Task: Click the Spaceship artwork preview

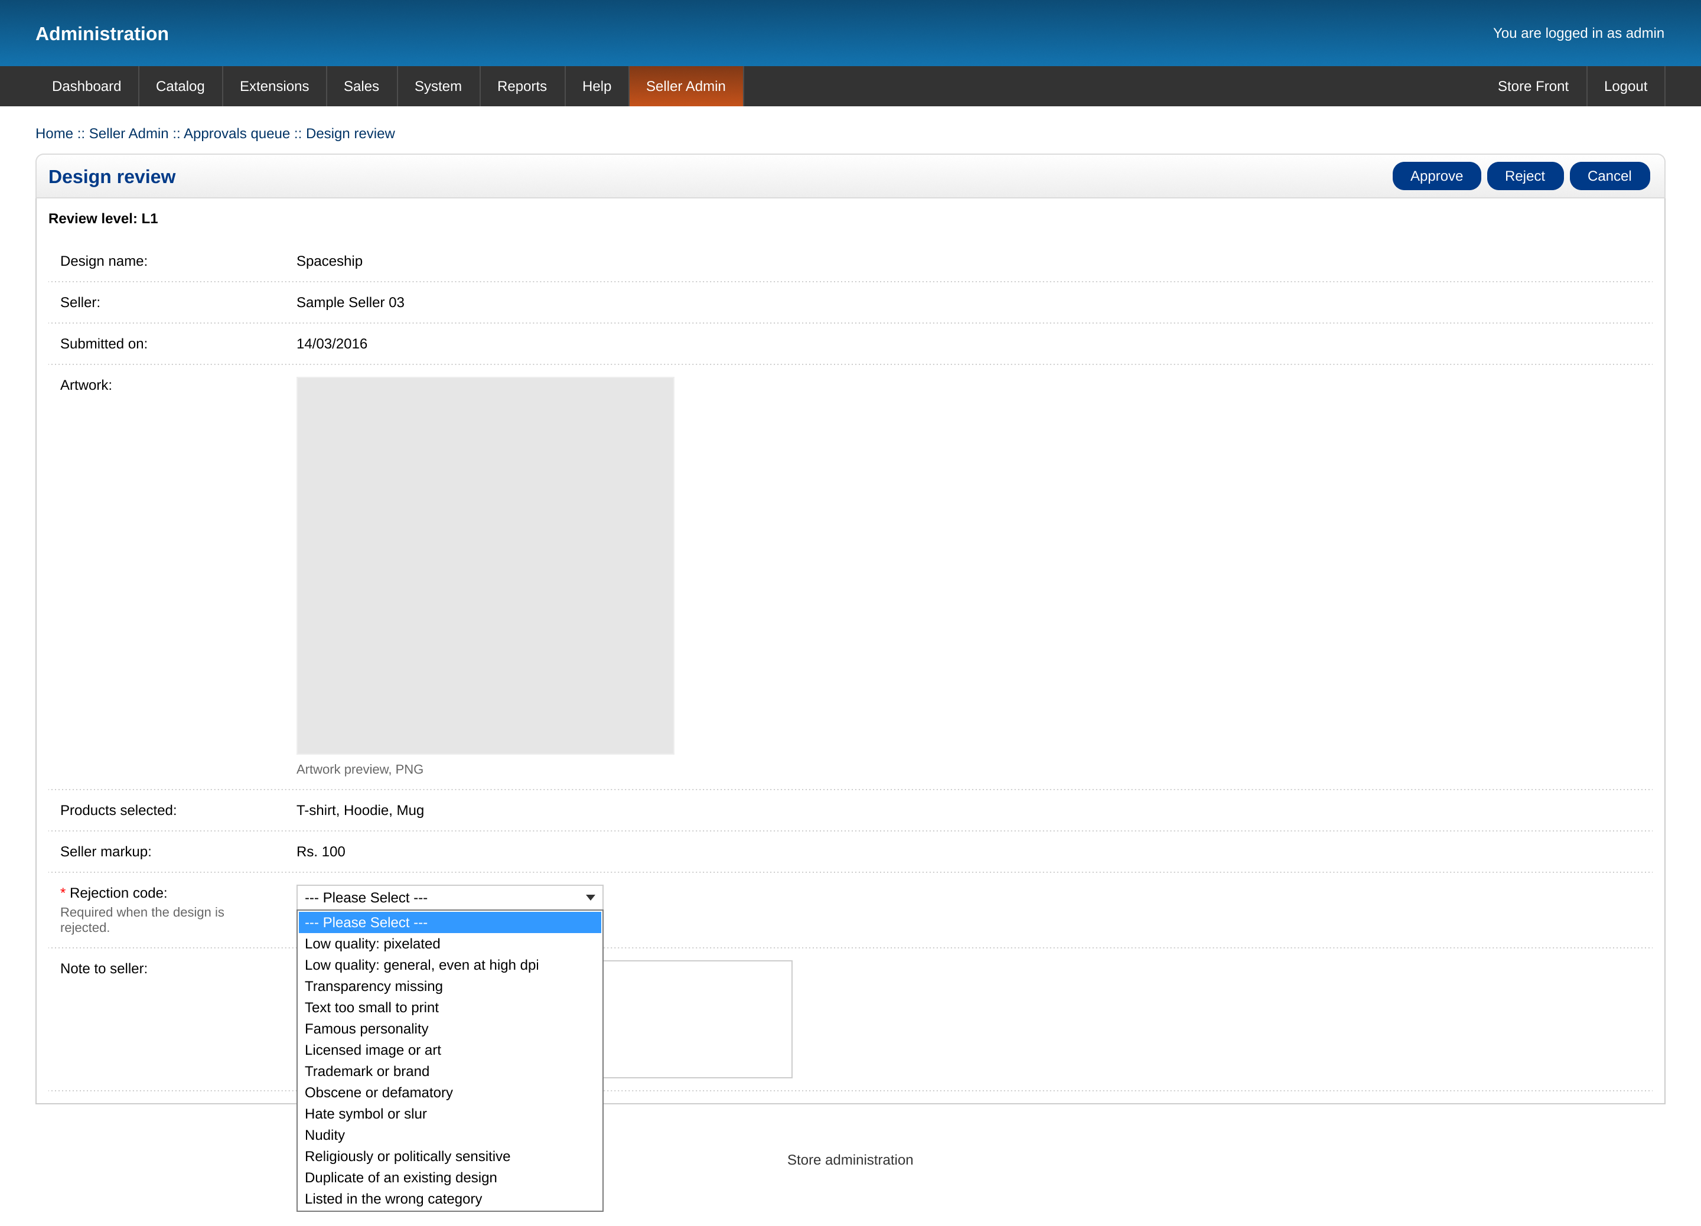Action: click(485, 565)
